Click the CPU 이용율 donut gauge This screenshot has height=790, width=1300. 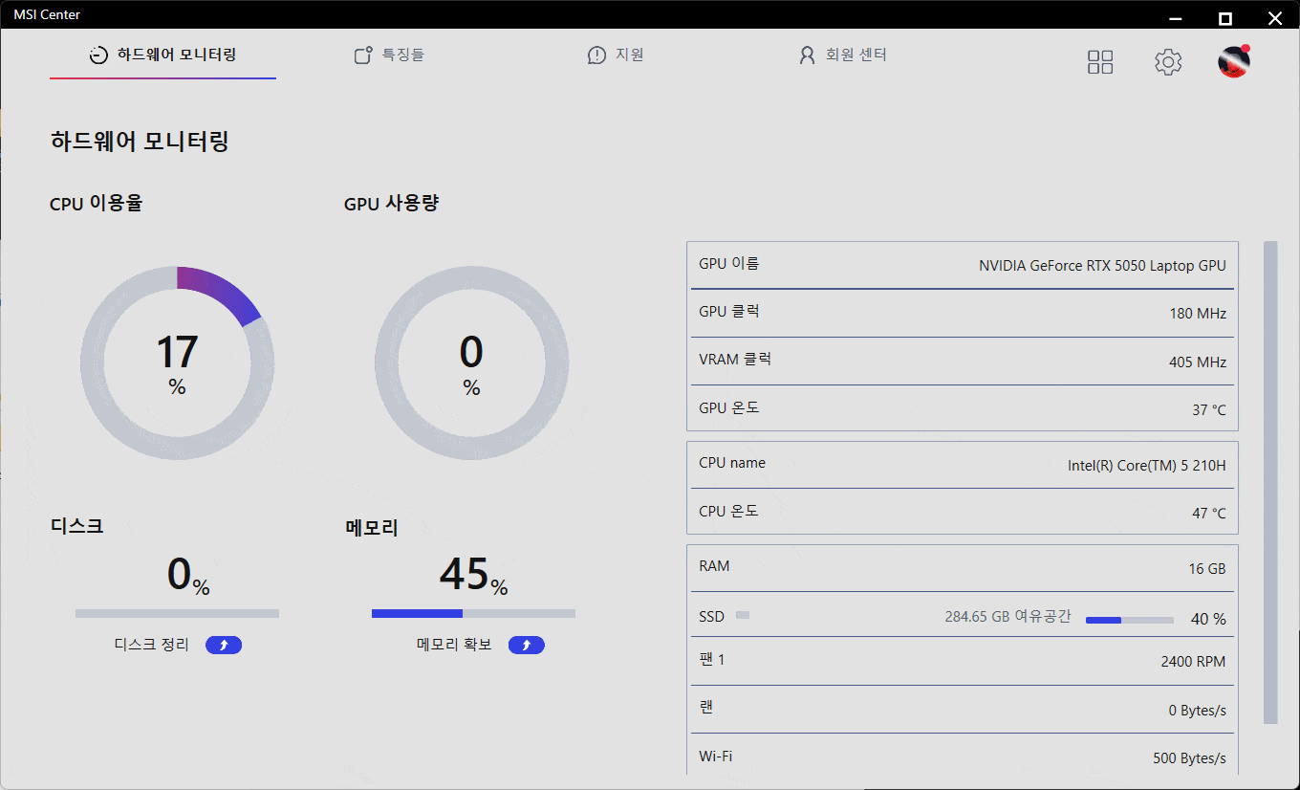(178, 362)
